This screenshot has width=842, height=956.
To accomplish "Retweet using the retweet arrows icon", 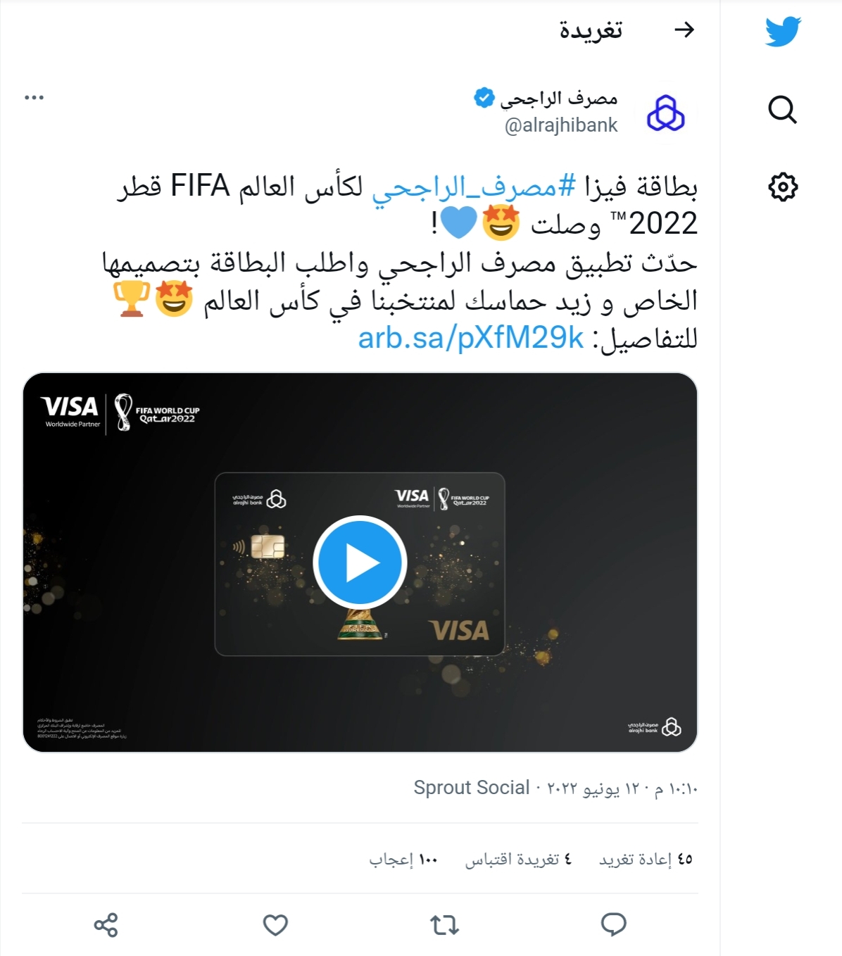I will (x=444, y=924).
